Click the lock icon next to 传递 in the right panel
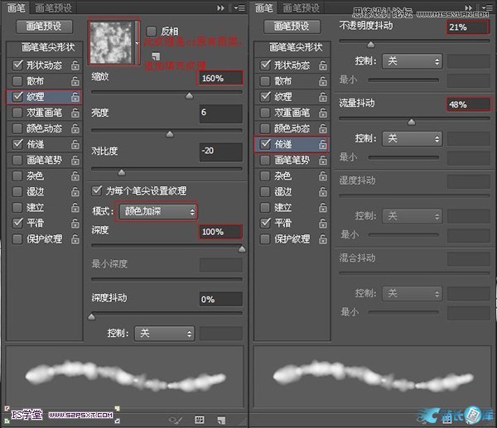Screen dimensions: 497x428 tap(322, 145)
